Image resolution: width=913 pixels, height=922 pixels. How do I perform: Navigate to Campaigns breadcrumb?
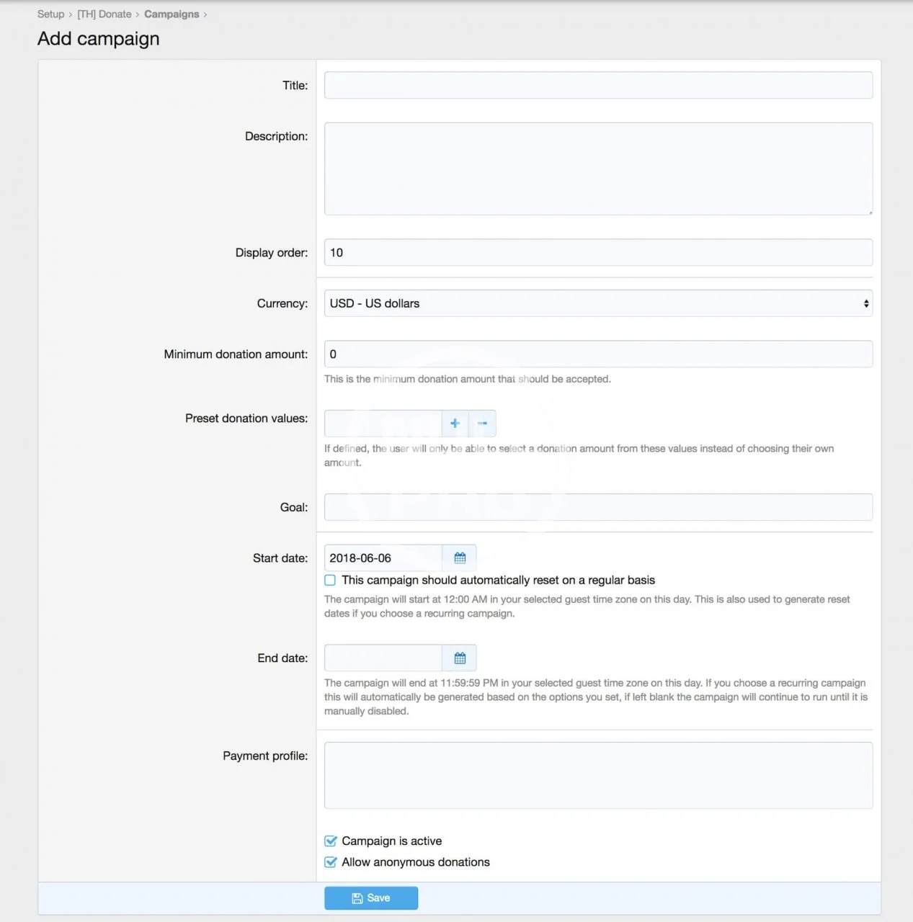172,14
